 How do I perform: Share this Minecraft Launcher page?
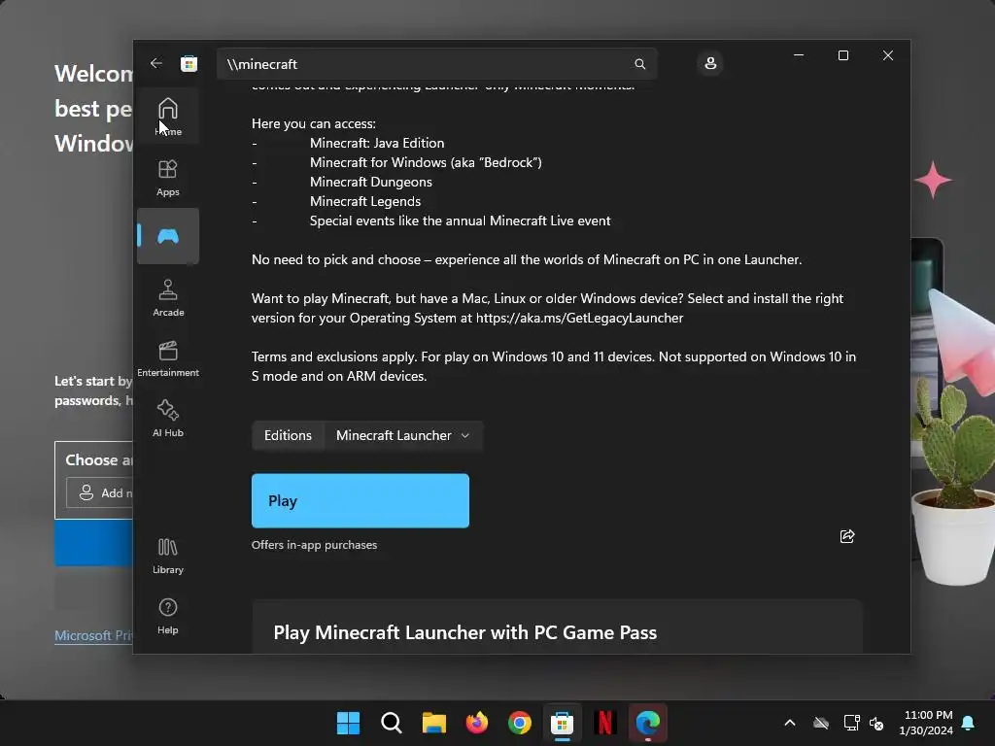(x=847, y=536)
